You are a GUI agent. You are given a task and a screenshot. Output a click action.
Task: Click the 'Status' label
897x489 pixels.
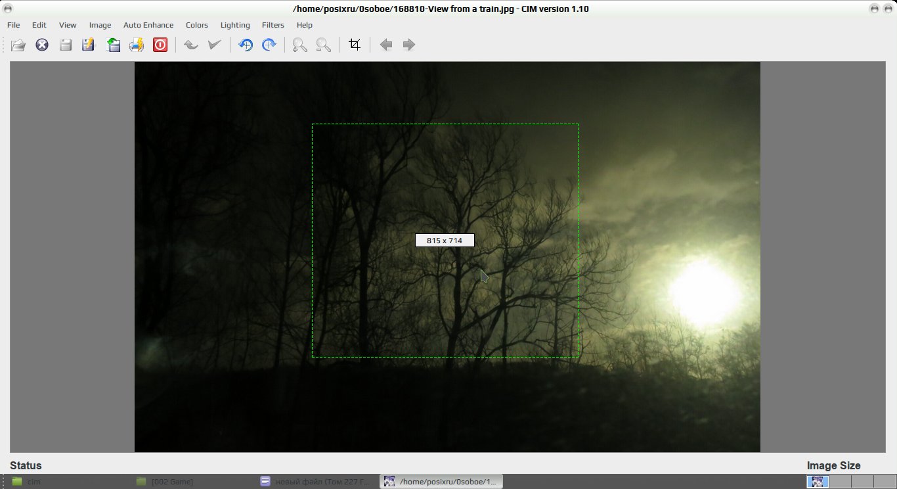tap(26, 465)
